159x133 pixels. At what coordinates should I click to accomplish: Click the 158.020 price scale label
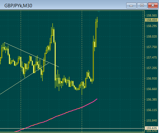151,37
